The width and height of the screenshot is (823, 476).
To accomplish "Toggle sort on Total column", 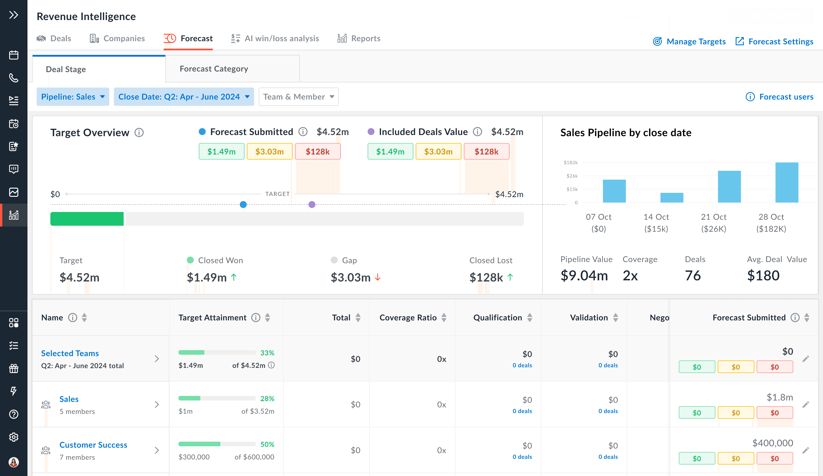I will click(x=358, y=317).
